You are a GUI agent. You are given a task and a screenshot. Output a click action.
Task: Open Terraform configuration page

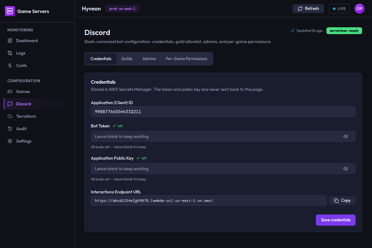pos(37,116)
